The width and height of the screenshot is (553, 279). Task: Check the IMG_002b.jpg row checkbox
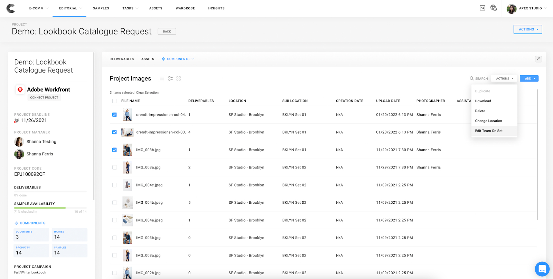tap(114, 273)
